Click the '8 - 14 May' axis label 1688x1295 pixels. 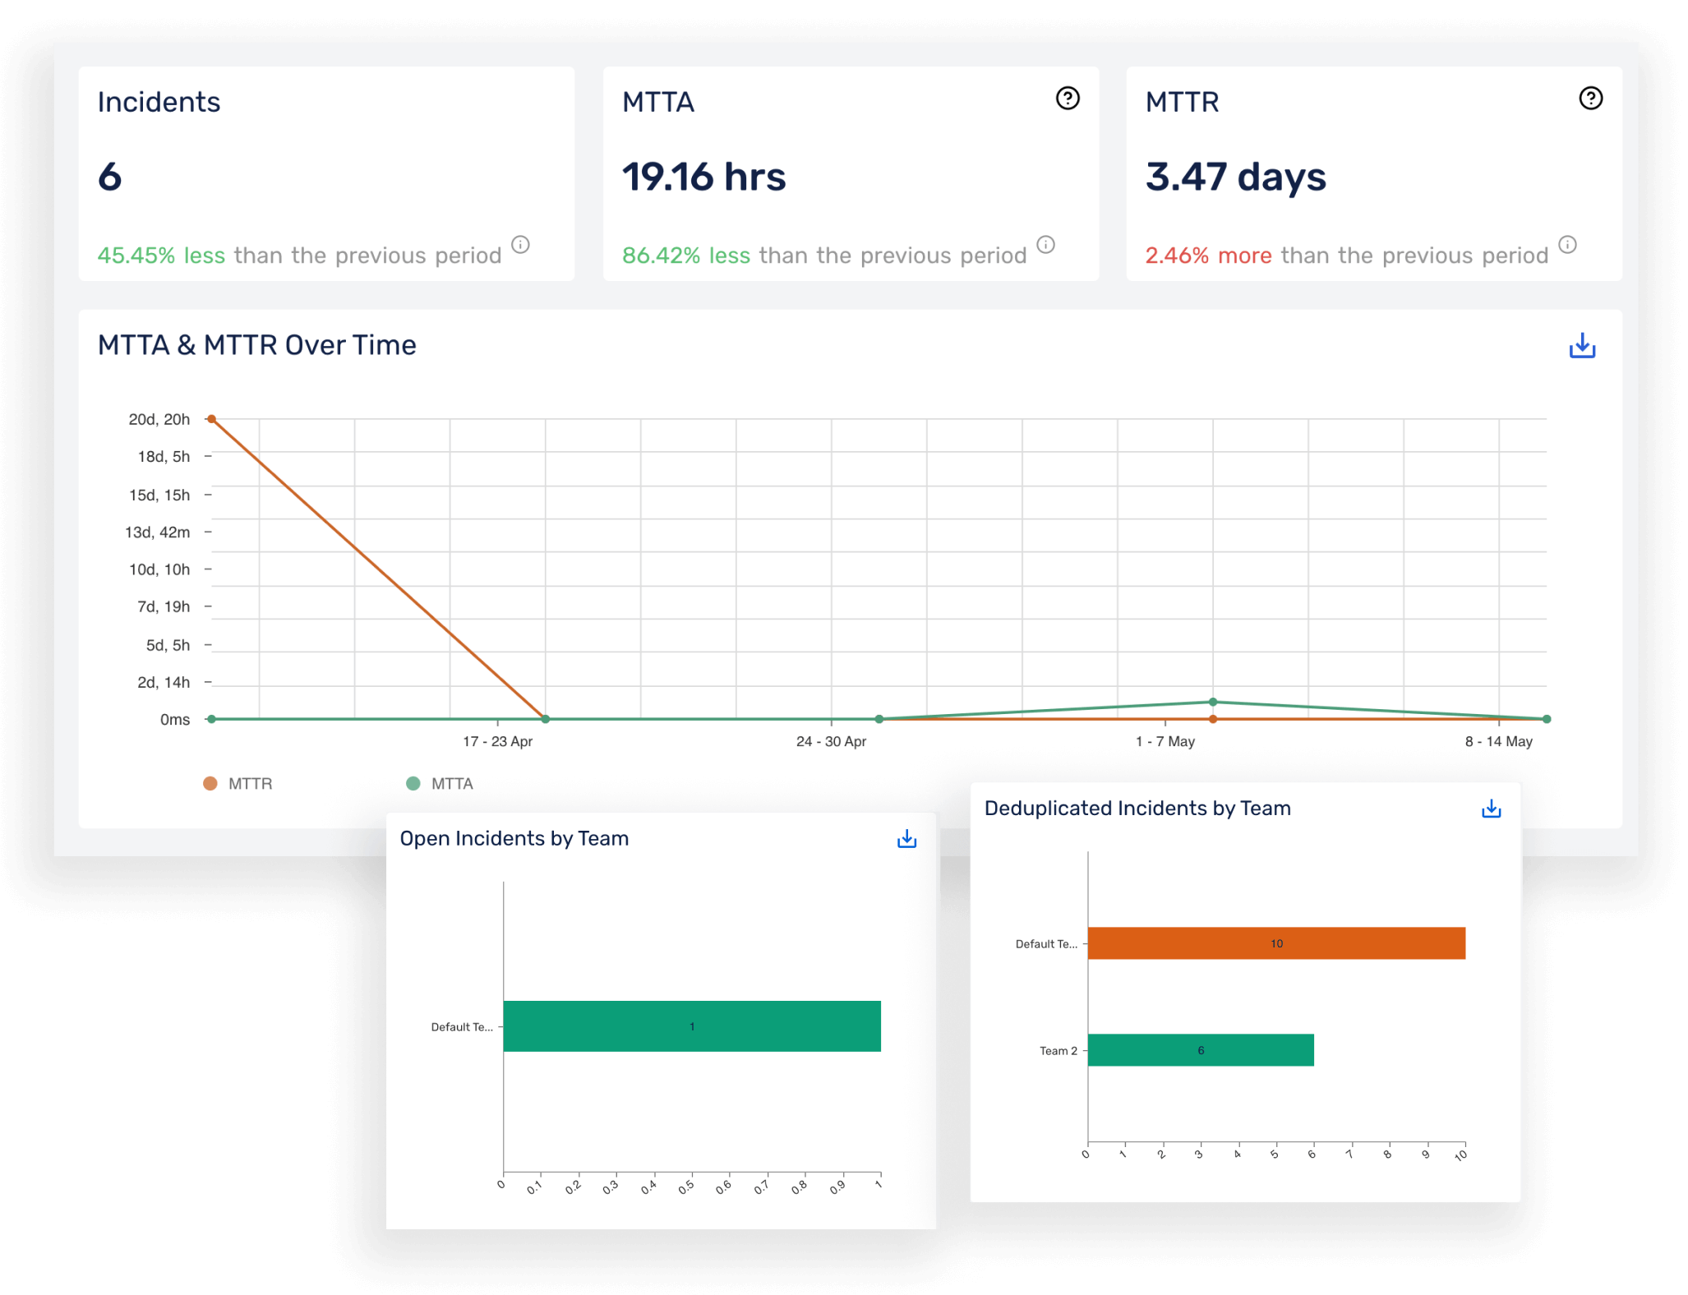tap(1498, 741)
